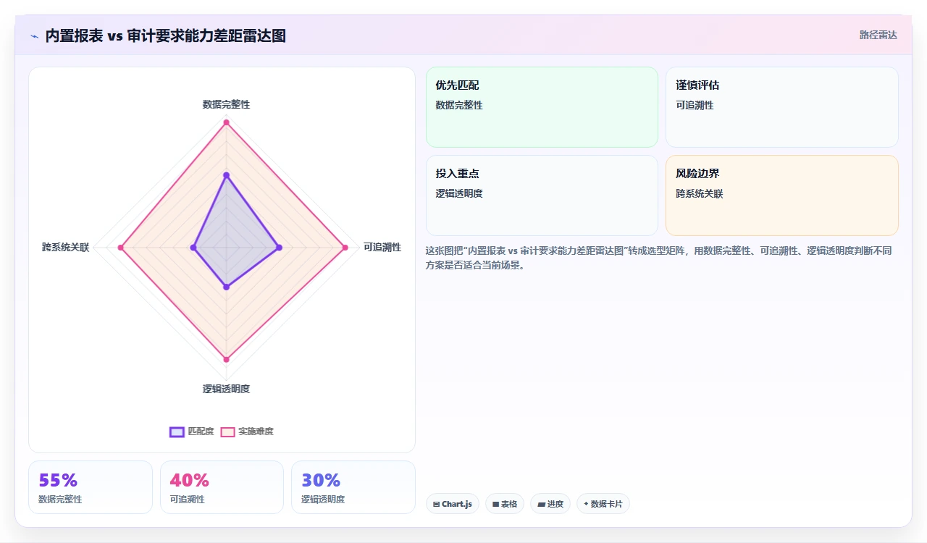Click the grid icon in Chart.js tag

(x=436, y=504)
